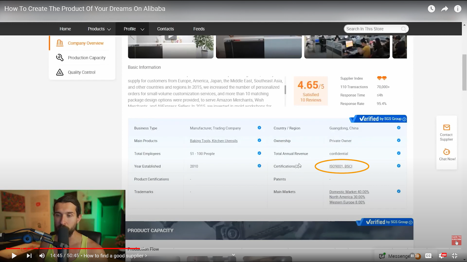Click the Manufacturer, Trading Company cell
This screenshot has width=467, height=262.
(215, 128)
